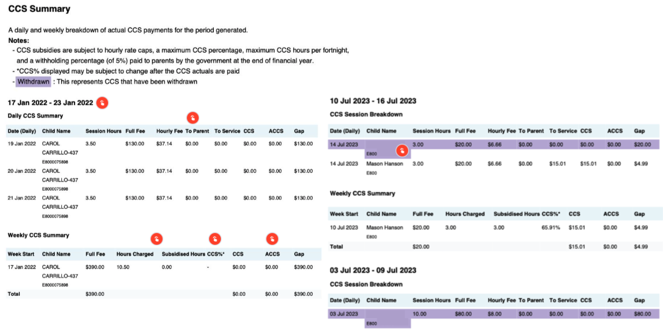Viewport: 663px width, 334px height.
Task: Click Hourly Fee header in Daily CCS Summary
Action: pyautogui.click(x=169, y=131)
